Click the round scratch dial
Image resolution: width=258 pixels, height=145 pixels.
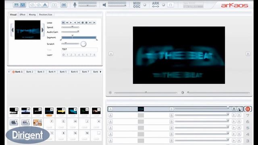tap(83, 44)
